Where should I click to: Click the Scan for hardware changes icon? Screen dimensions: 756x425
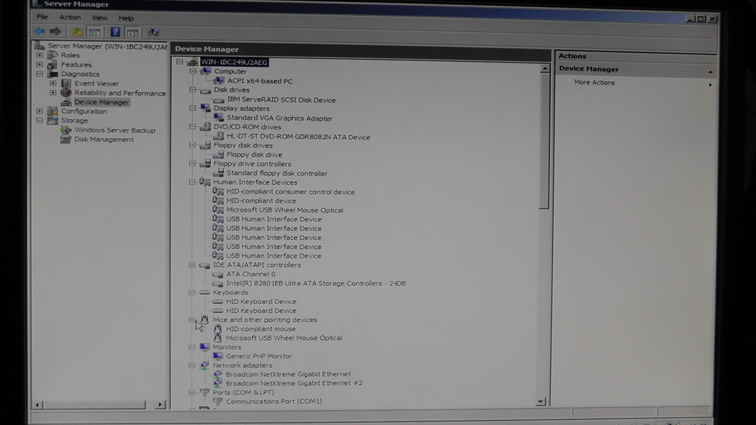pos(153,32)
